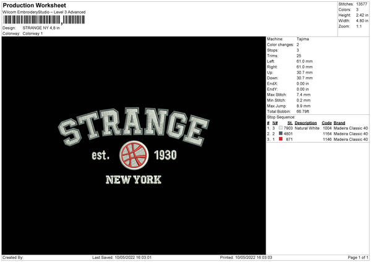Click the 'N#' column header
The height and width of the screenshot is (262, 371).
275,123
